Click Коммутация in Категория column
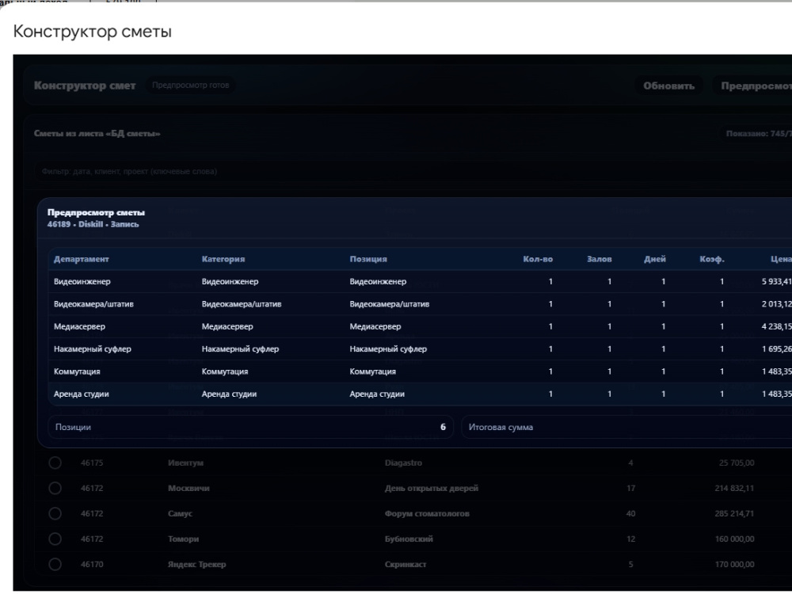 [225, 371]
